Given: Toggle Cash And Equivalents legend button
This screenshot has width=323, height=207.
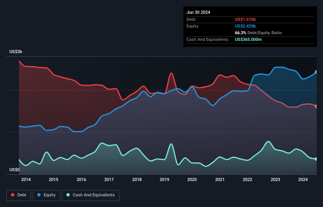Looking at the screenshot, I should [x=90, y=195].
